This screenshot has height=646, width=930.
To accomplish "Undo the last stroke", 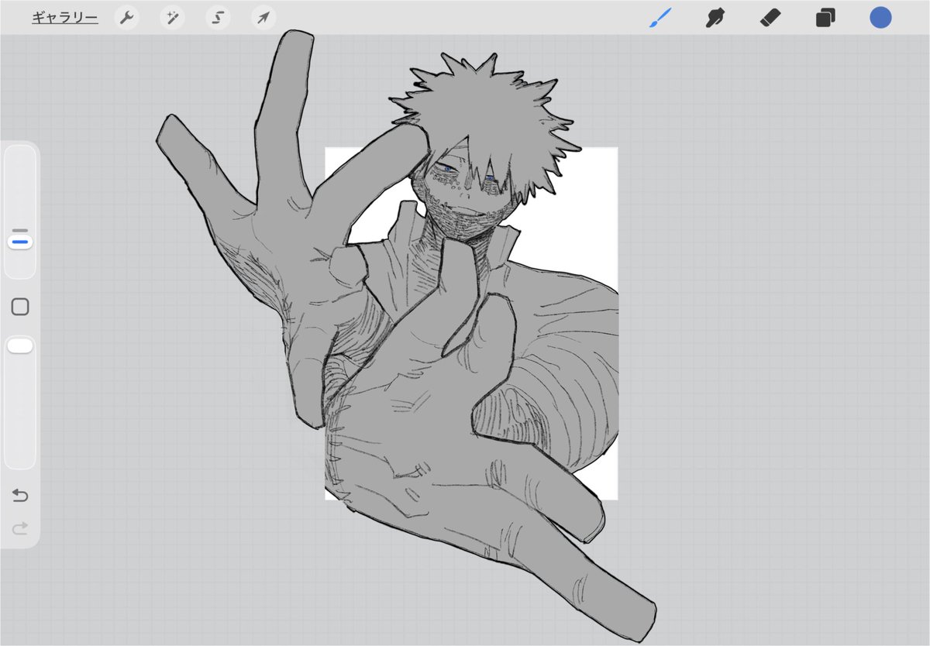I will click(20, 495).
